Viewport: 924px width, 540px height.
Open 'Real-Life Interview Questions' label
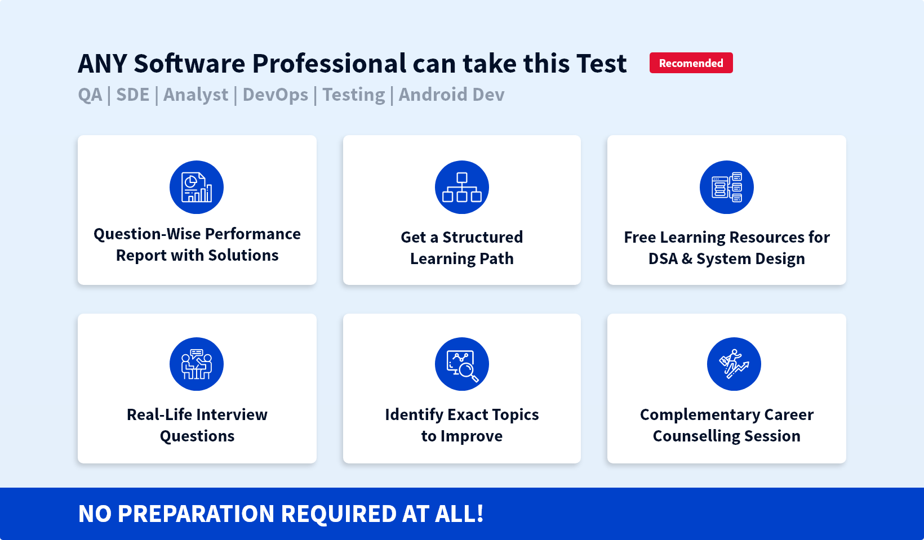click(197, 425)
